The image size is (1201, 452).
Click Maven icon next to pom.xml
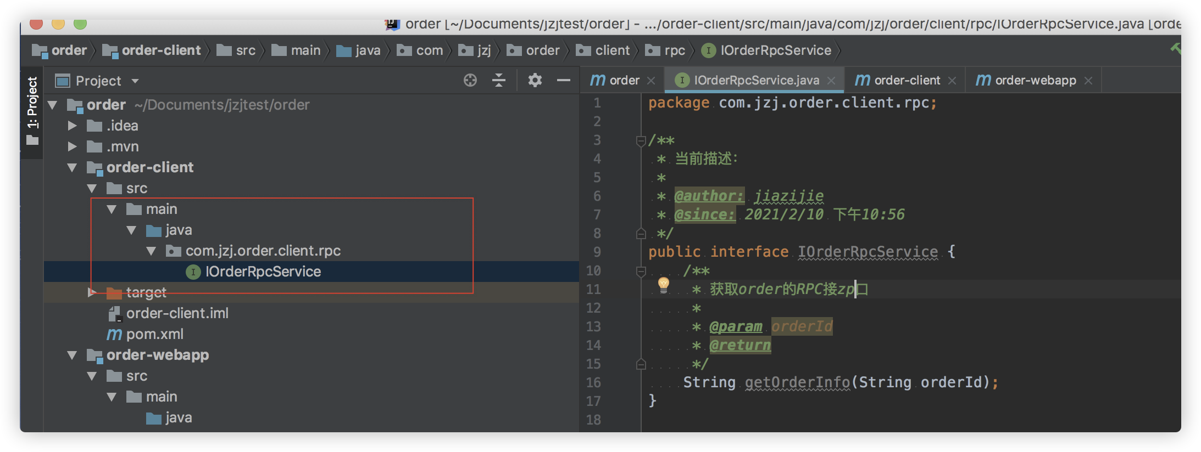114,335
